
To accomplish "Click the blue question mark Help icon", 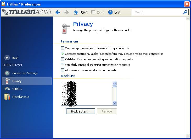I will [x=110, y=12].
